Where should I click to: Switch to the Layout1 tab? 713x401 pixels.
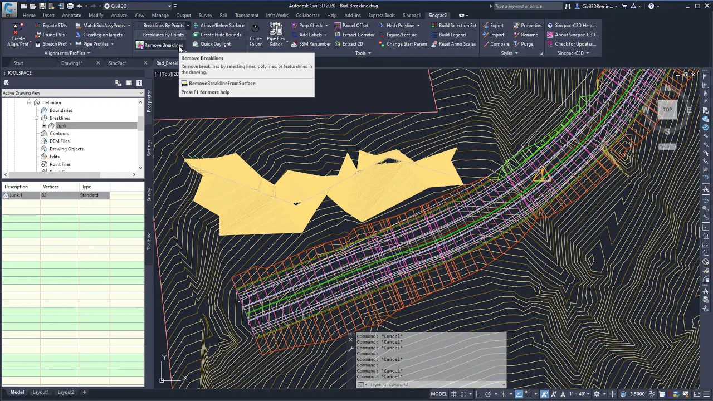[40, 392]
